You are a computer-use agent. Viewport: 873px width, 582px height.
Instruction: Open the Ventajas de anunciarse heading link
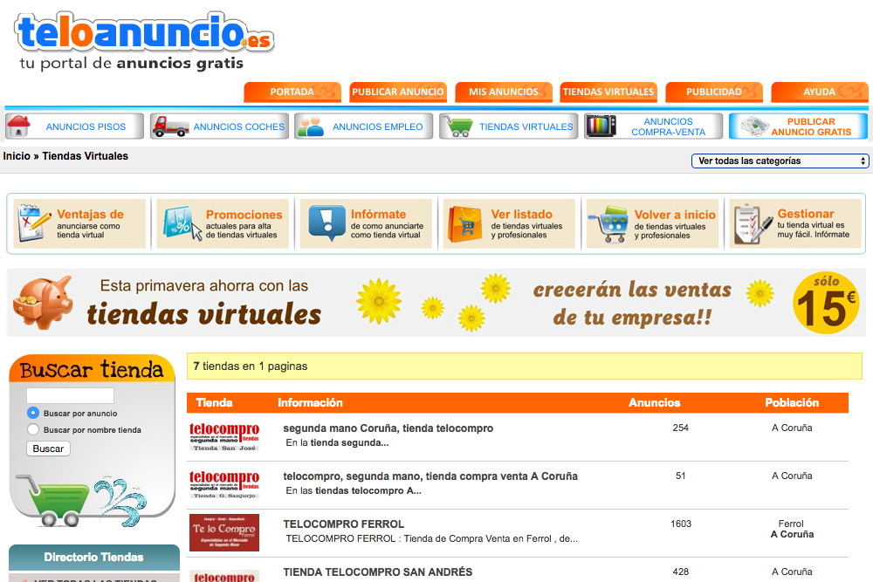[x=90, y=215]
